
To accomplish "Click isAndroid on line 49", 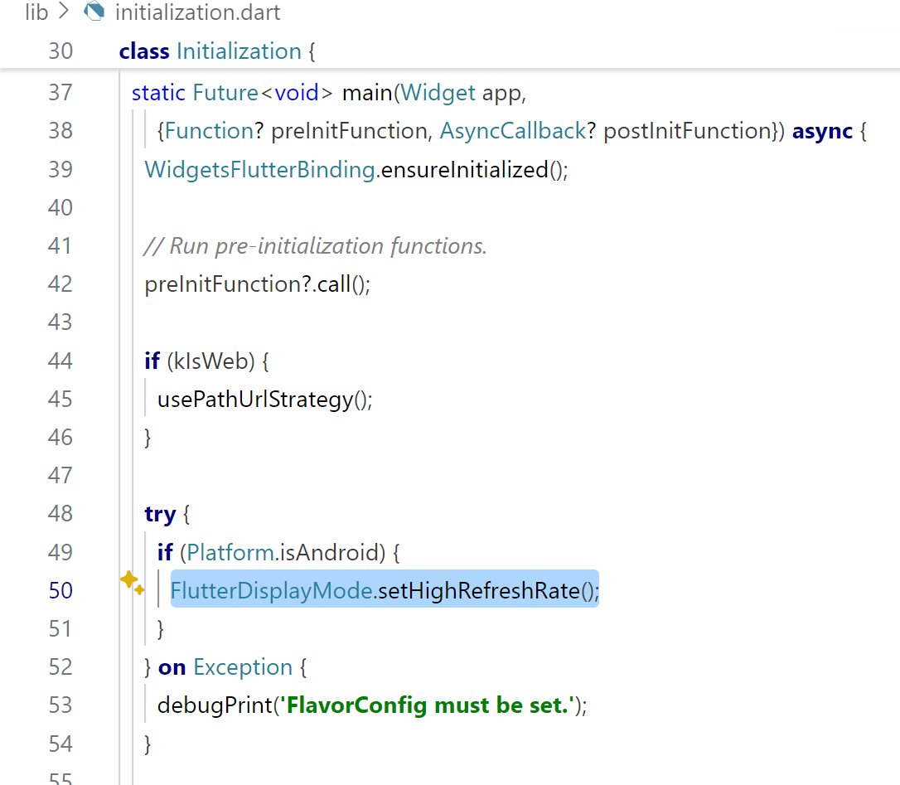I will [x=330, y=552].
